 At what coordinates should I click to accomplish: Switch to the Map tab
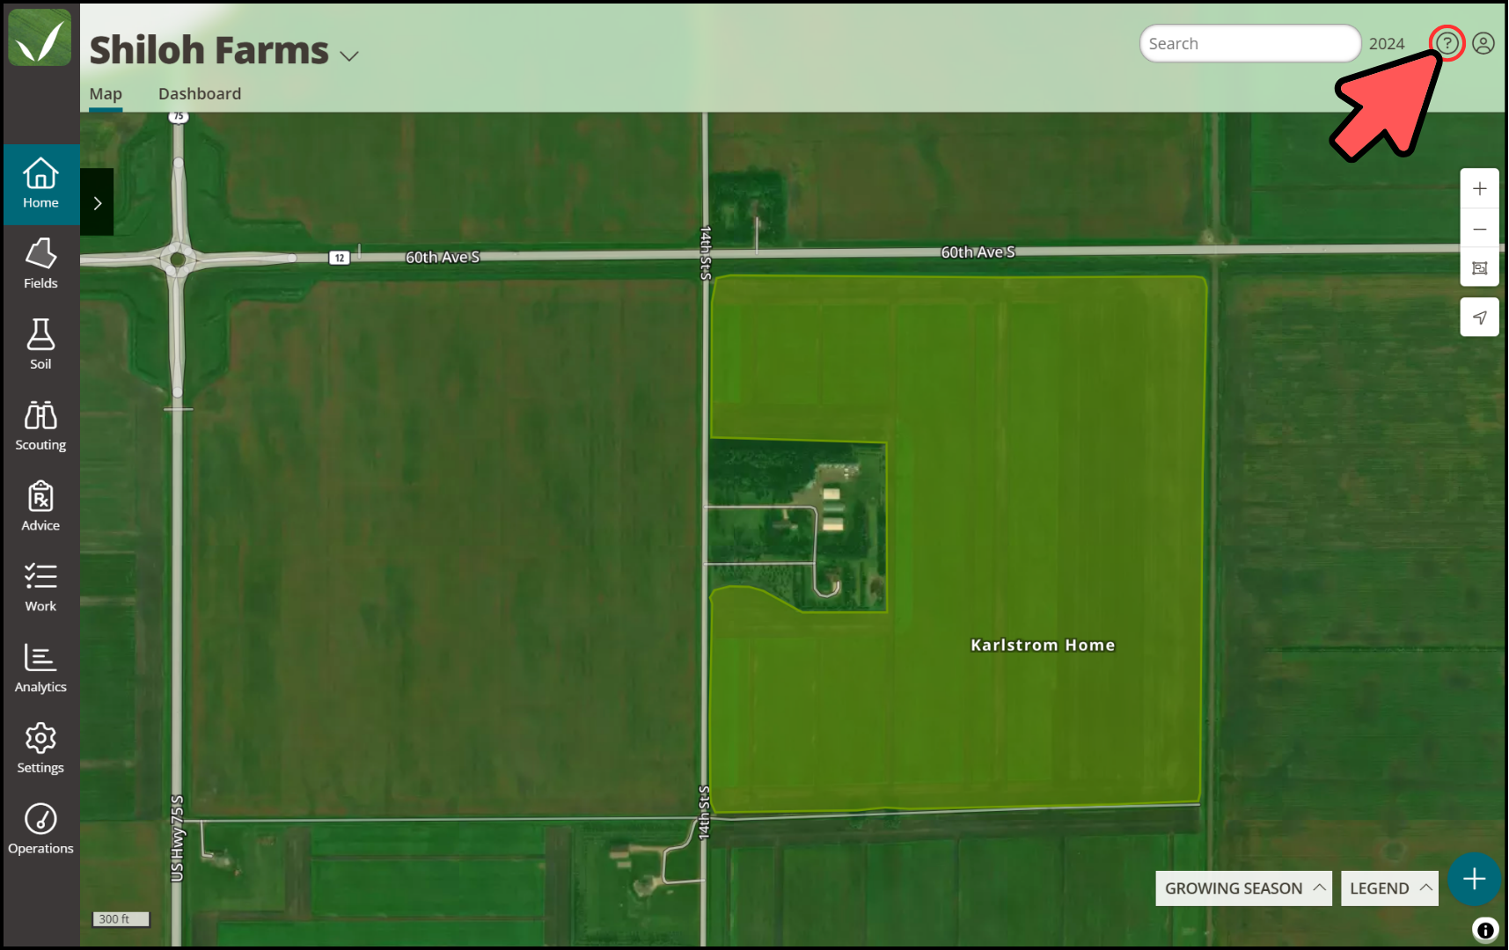(x=106, y=94)
